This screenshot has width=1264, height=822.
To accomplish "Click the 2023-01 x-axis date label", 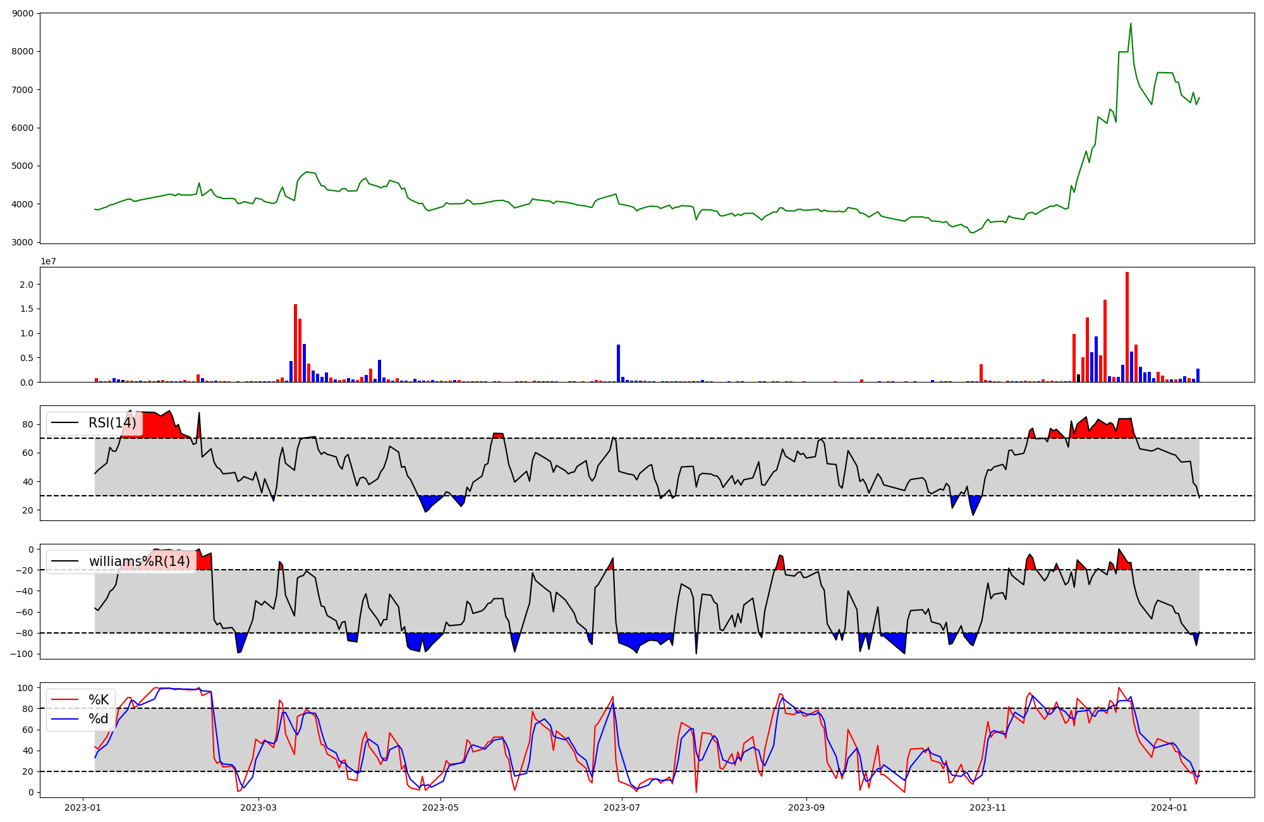I will [83, 807].
